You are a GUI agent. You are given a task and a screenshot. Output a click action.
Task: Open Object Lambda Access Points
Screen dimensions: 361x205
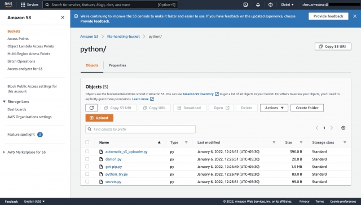pos(30,46)
